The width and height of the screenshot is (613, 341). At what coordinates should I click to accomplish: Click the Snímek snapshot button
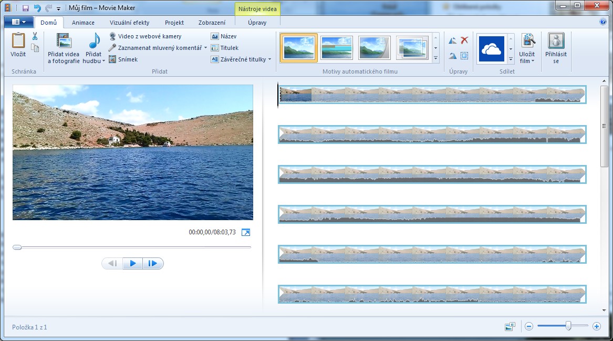pyautogui.click(x=123, y=59)
